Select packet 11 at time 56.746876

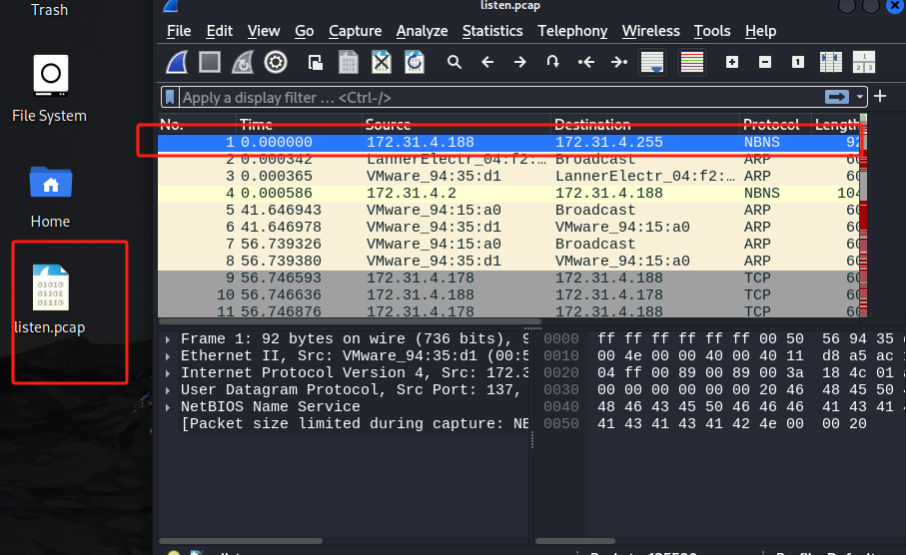tap(509, 311)
